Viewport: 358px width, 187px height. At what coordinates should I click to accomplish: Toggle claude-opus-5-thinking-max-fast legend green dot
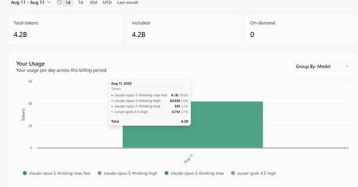pyautogui.click(x=25, y=173)
